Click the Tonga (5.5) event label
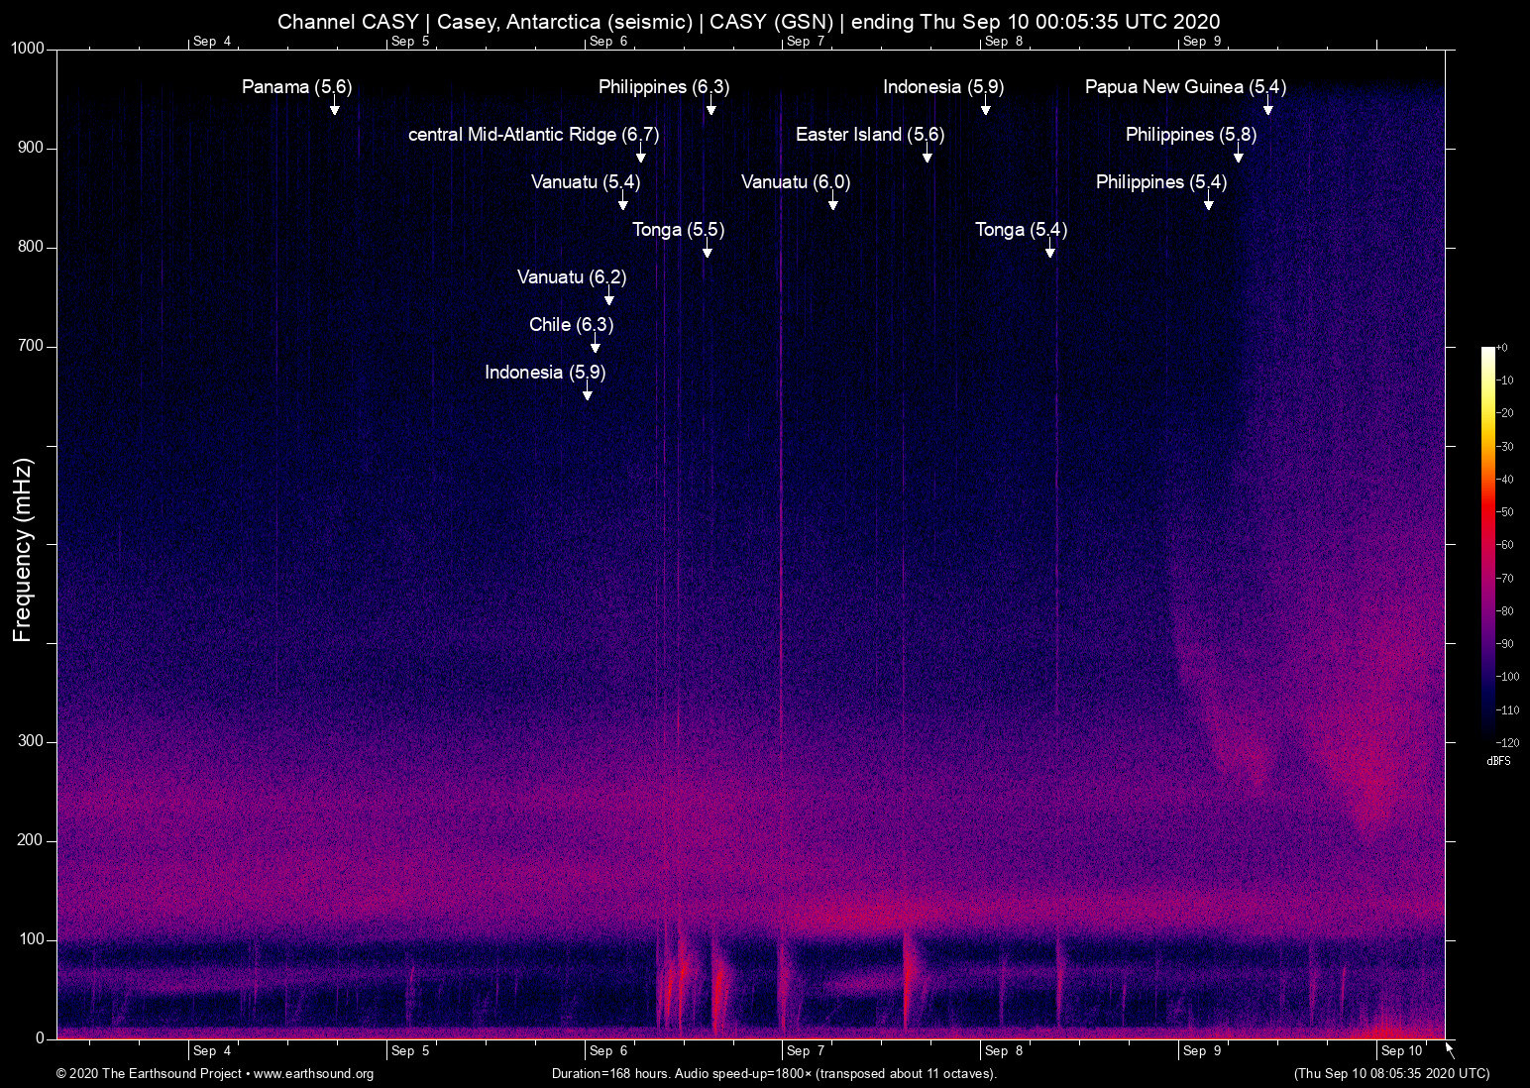The image size is (1530, 1088). 679,230
